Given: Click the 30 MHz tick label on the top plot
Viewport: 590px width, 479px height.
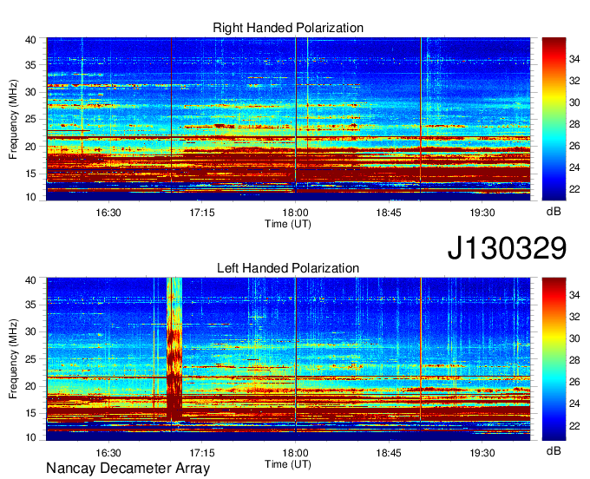Looking at the screenshot, I should 30,92.
